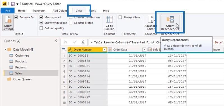Click the ABC type icon on Order Number
The width and height of the screenshot is (224, 106).
pos(70,49)
